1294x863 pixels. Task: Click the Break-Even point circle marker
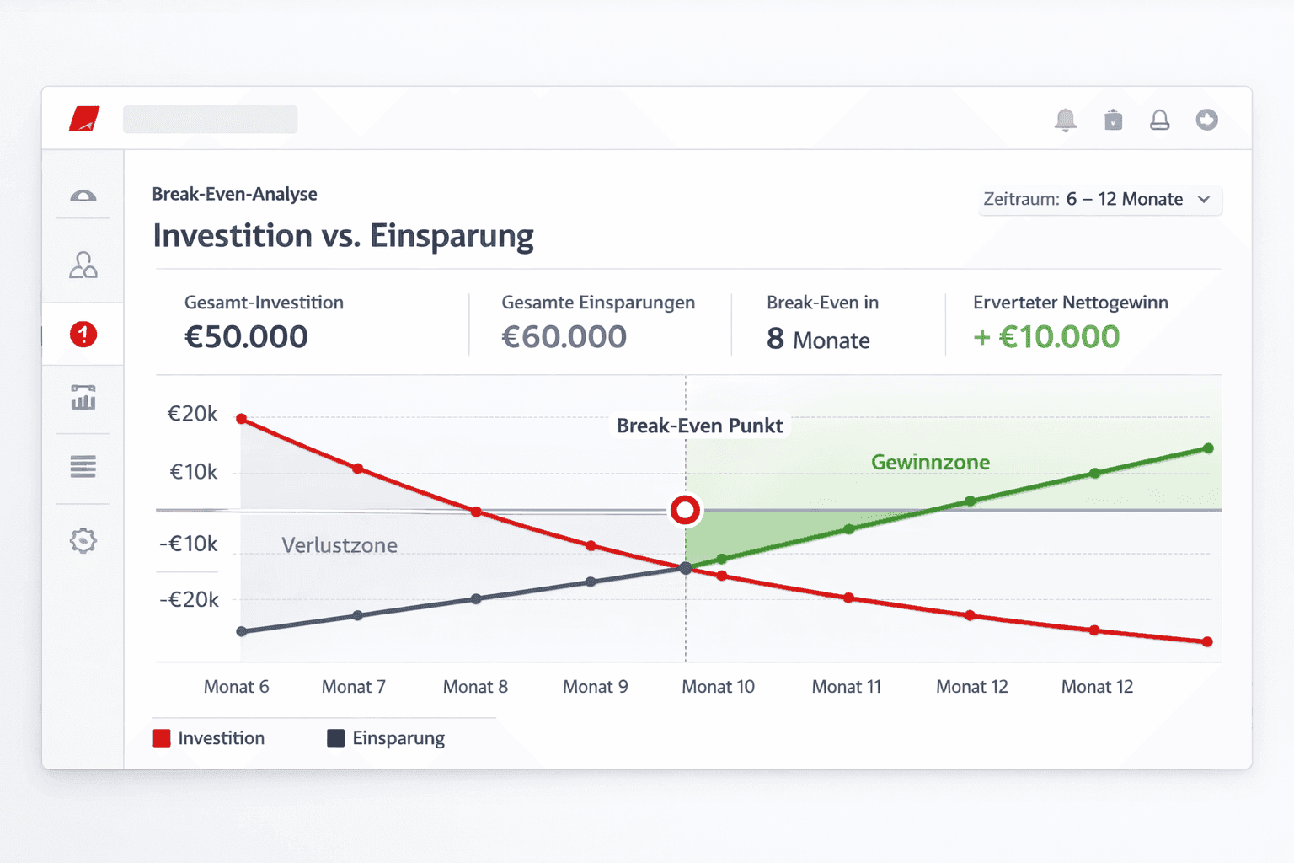pos(685,510)
